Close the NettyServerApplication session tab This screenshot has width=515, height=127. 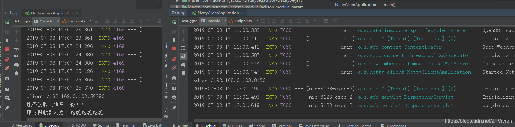(x=77, y=13)
